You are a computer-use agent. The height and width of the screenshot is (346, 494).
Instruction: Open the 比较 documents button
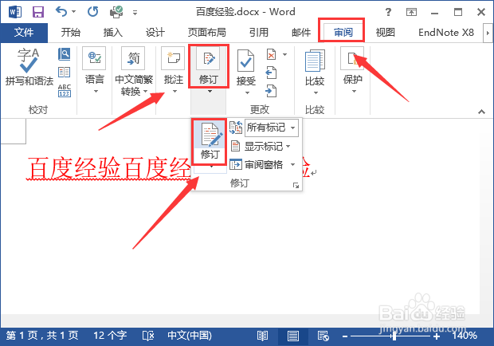(315, 71)
